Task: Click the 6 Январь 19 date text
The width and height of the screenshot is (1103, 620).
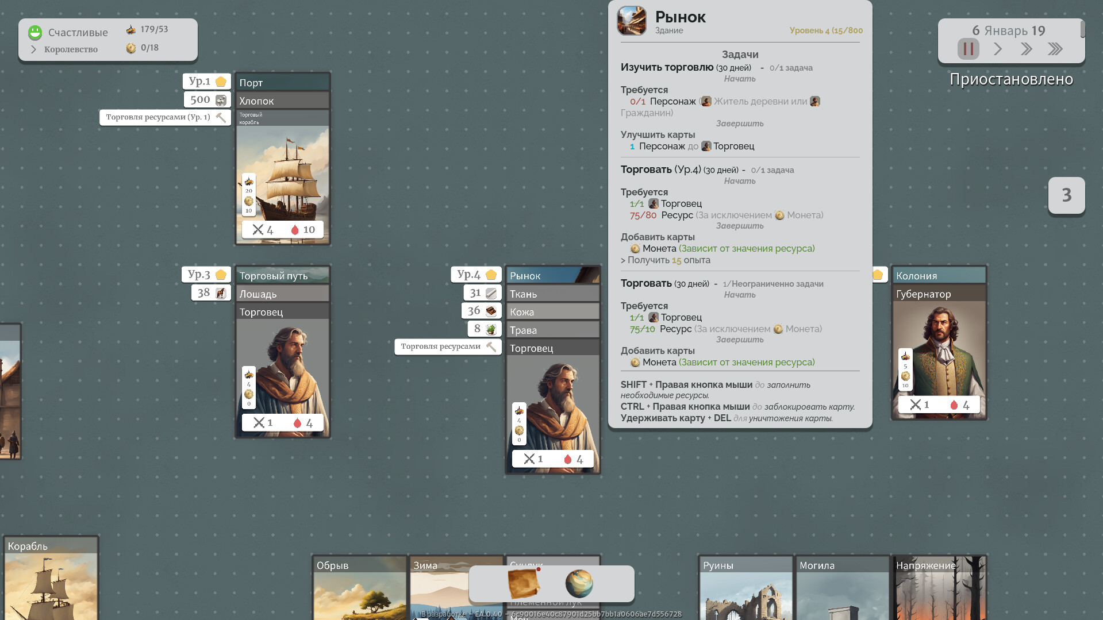Action: pyautogui.click(x=1009, y=30)
